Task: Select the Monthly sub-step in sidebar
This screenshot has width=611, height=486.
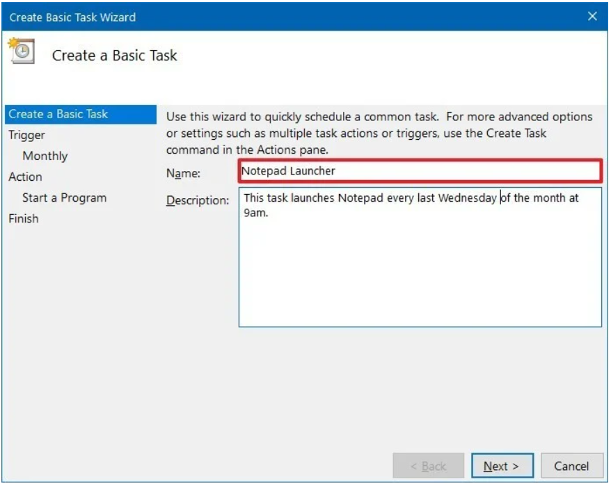Action: [x=45, y=156]
